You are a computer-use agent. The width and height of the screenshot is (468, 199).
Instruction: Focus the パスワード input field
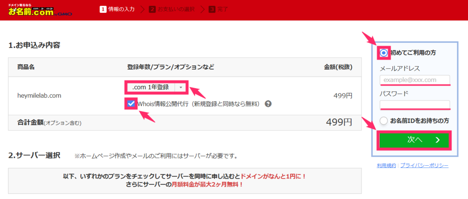coord(415,105)
